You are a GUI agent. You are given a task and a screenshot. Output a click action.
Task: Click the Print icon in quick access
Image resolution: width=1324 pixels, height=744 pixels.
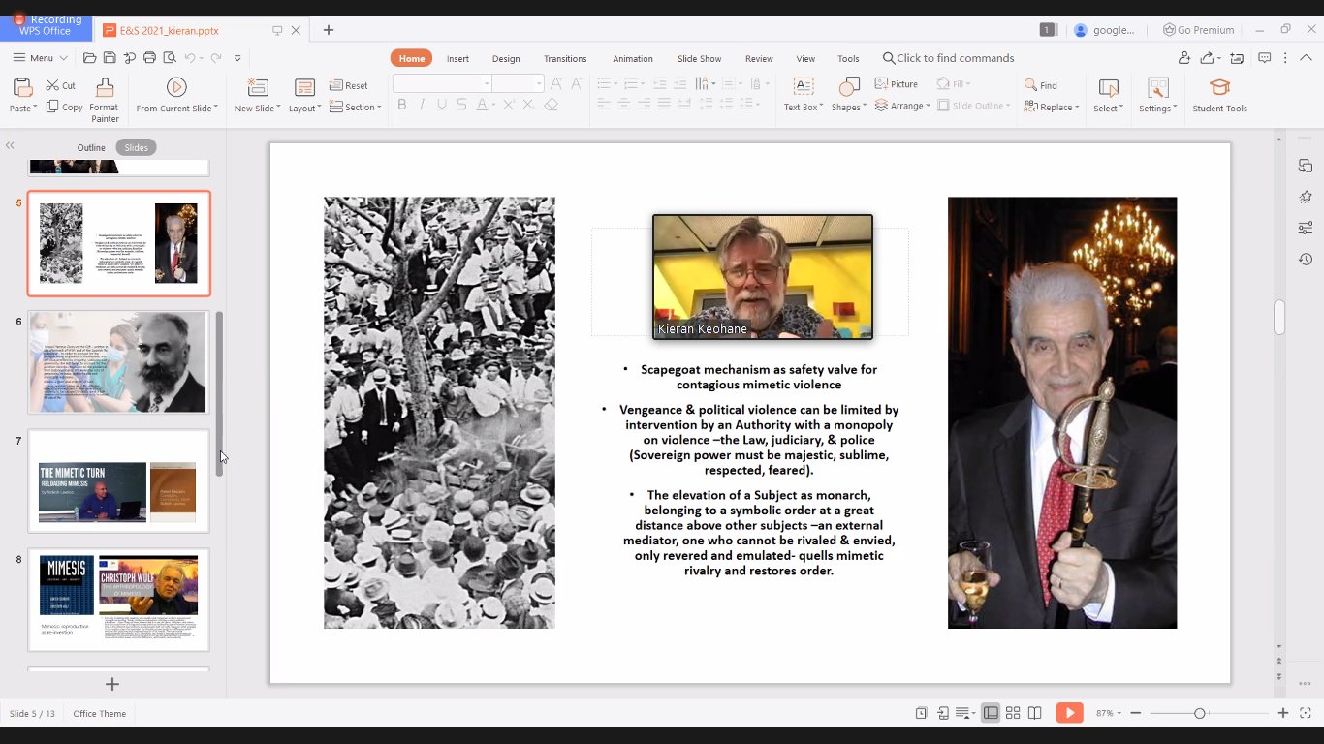click(x=149, y=58)
